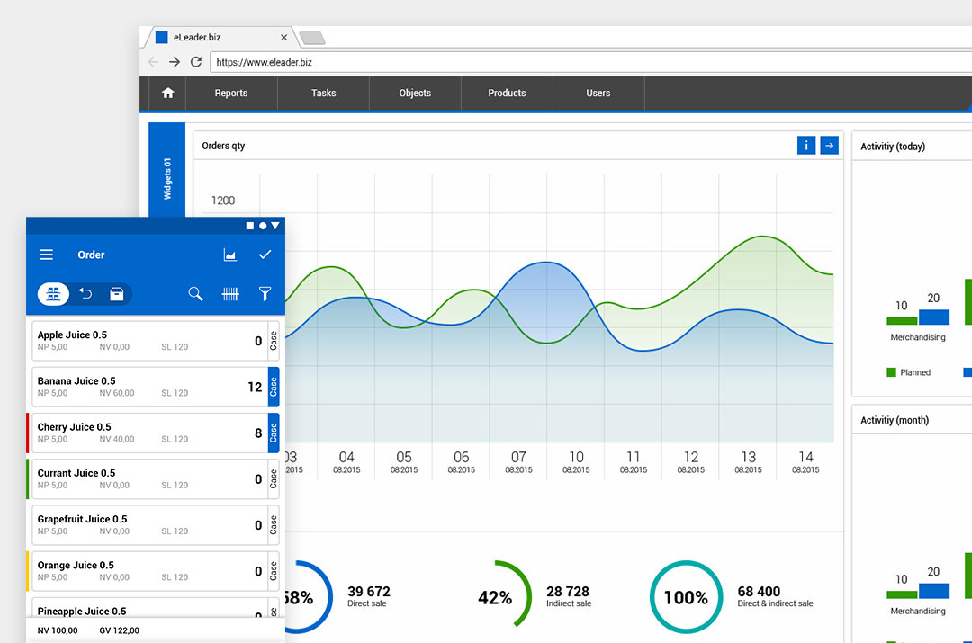972x643 pixels.
Task: Close the eLeader.biz browser tab
Action: [x=283, y=37]
